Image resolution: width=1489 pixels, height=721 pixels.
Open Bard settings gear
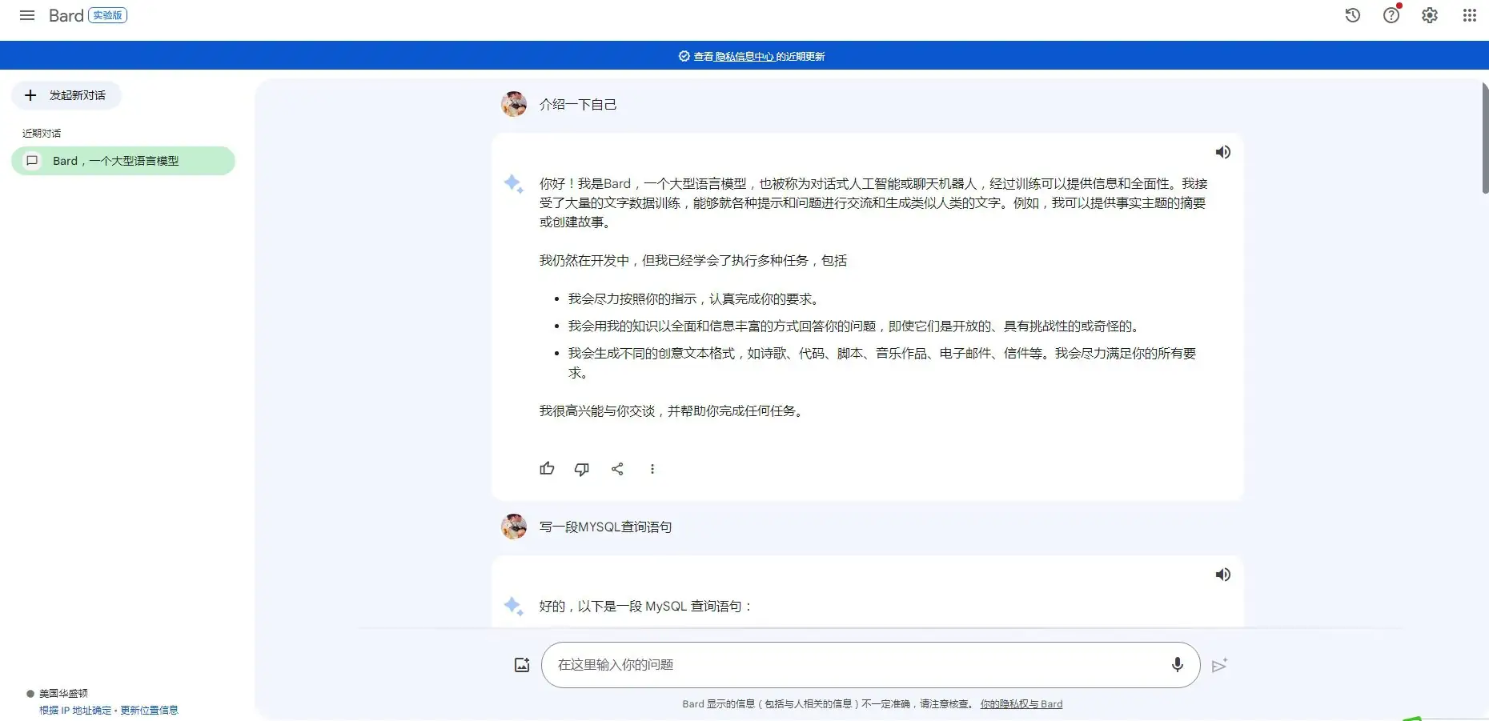tap(1431, 15)
